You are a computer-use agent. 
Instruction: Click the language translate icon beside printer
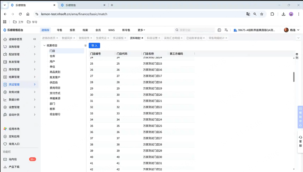click(x=226, y=30)
